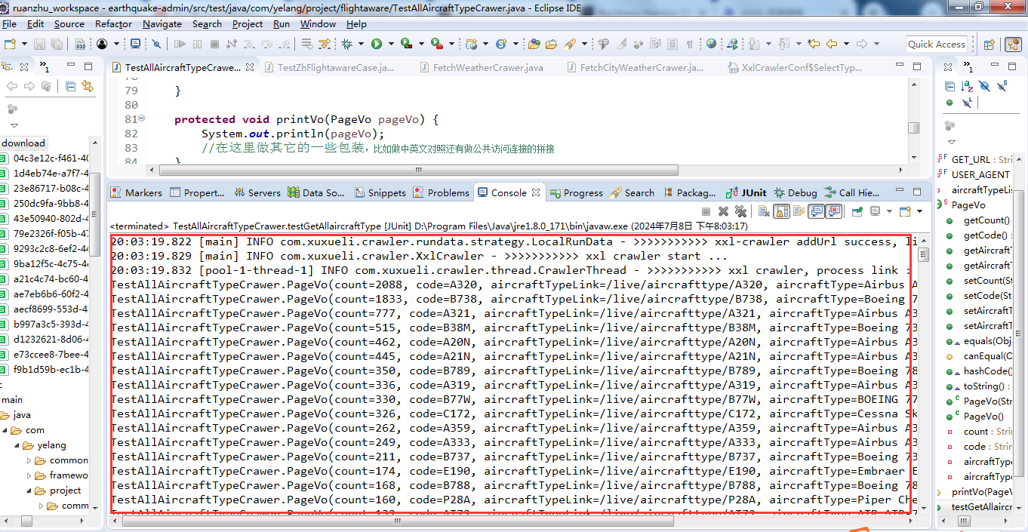Collapse the 'project' folder tree node
The width and height of the screenshot is (1028, 532).
pyautogui.click(x=29, y=490)
